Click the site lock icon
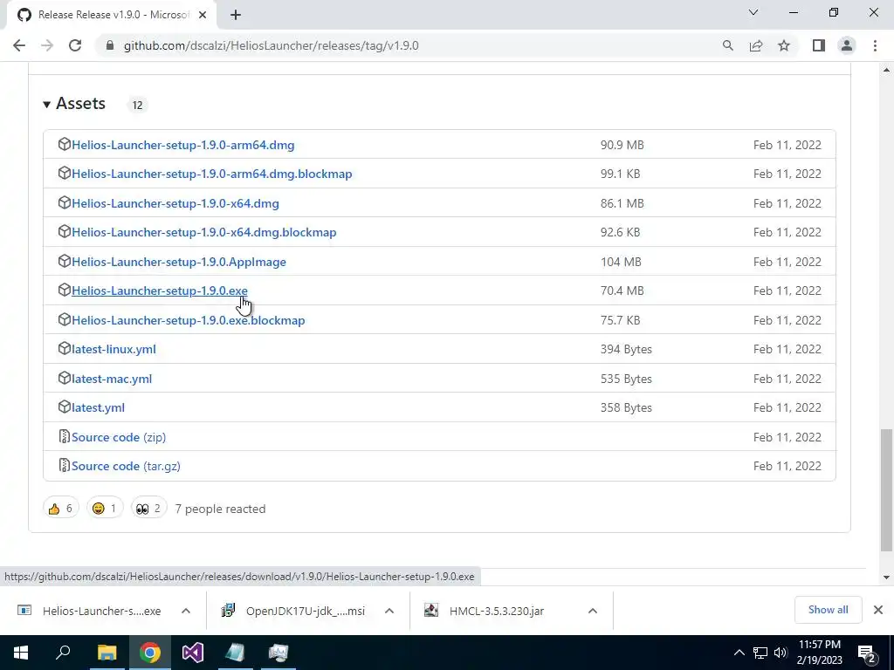Viewport: 894px width, 670px height. point(110,45)
